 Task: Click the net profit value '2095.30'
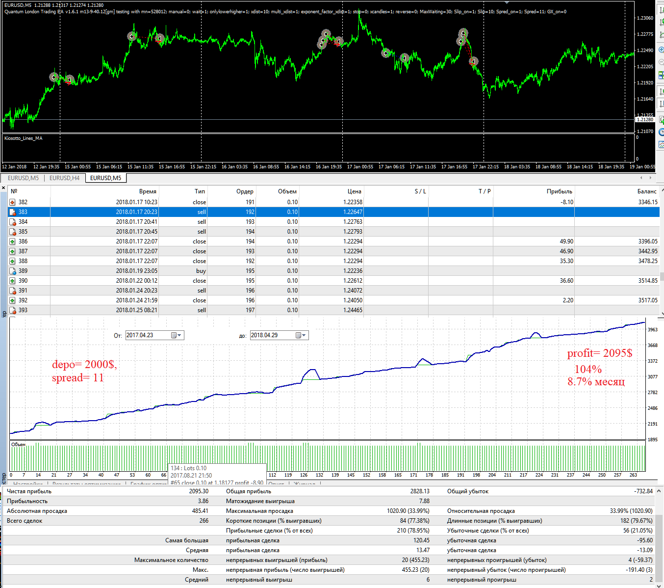199,491
